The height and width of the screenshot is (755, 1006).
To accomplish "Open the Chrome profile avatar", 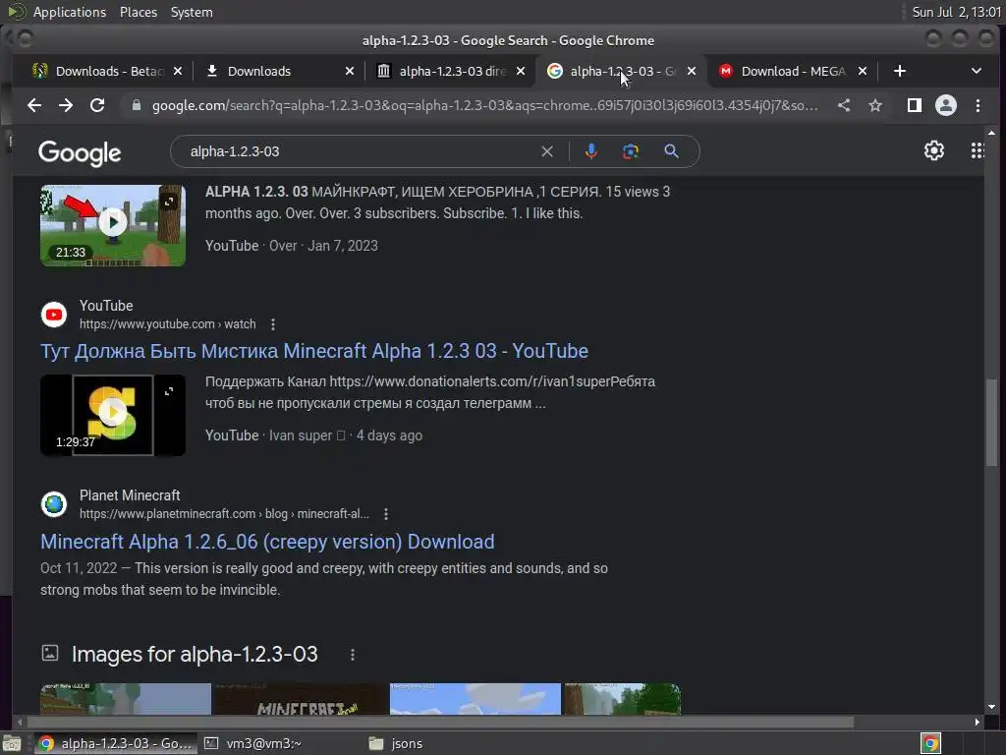I will pos(946,105).
